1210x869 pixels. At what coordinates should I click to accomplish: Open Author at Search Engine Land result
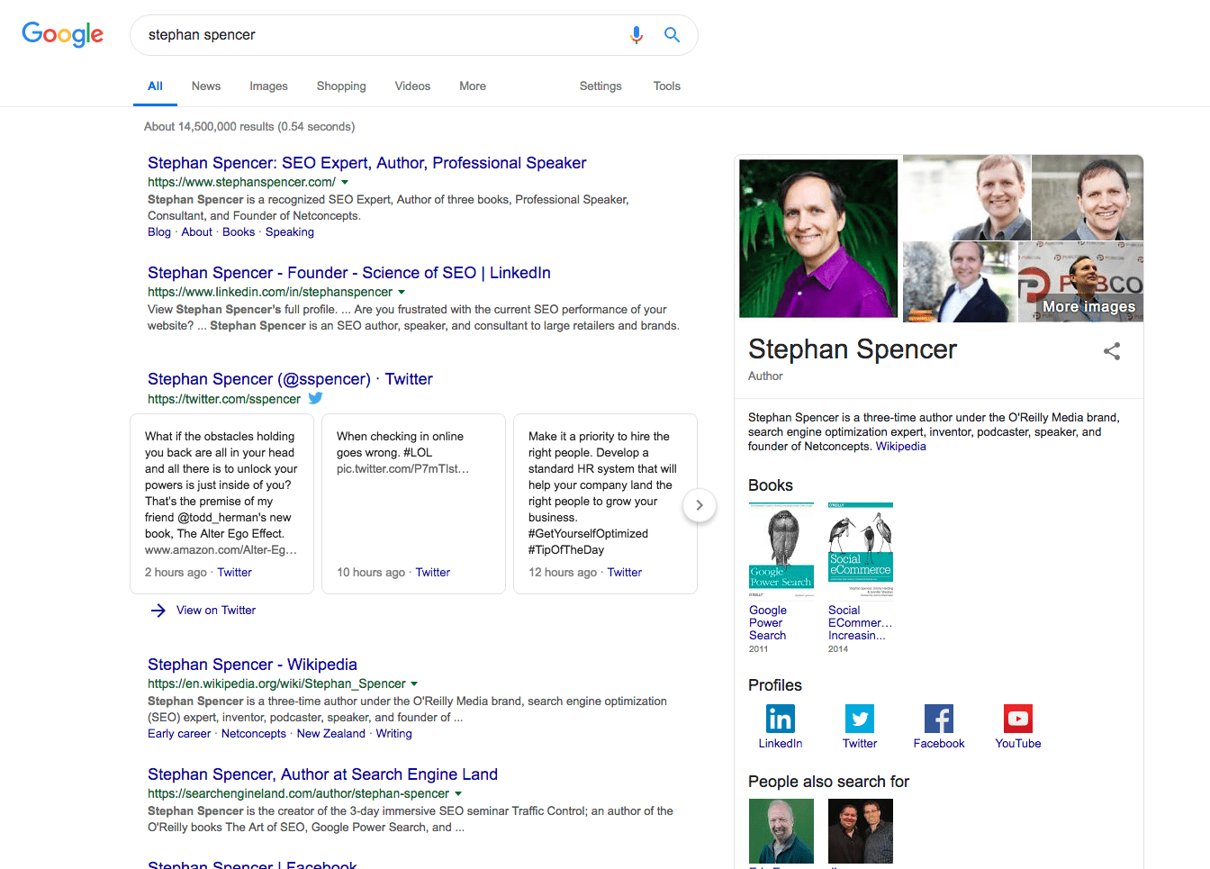point(322,774)
